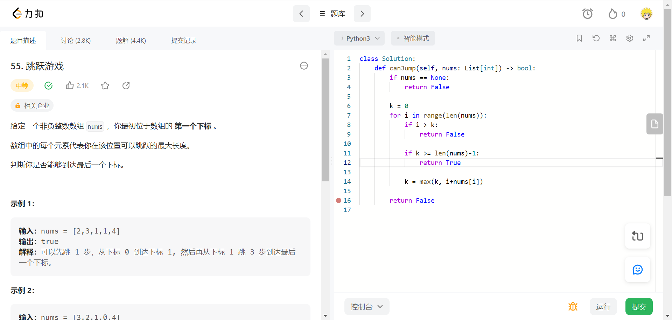
Task: Expand the 控制台 console dropdown
Action: click(367, 307)
